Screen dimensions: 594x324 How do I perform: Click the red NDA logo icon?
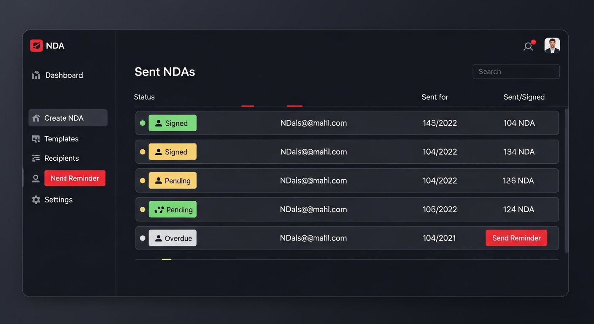pyautogui.click(x=36, y=45)
